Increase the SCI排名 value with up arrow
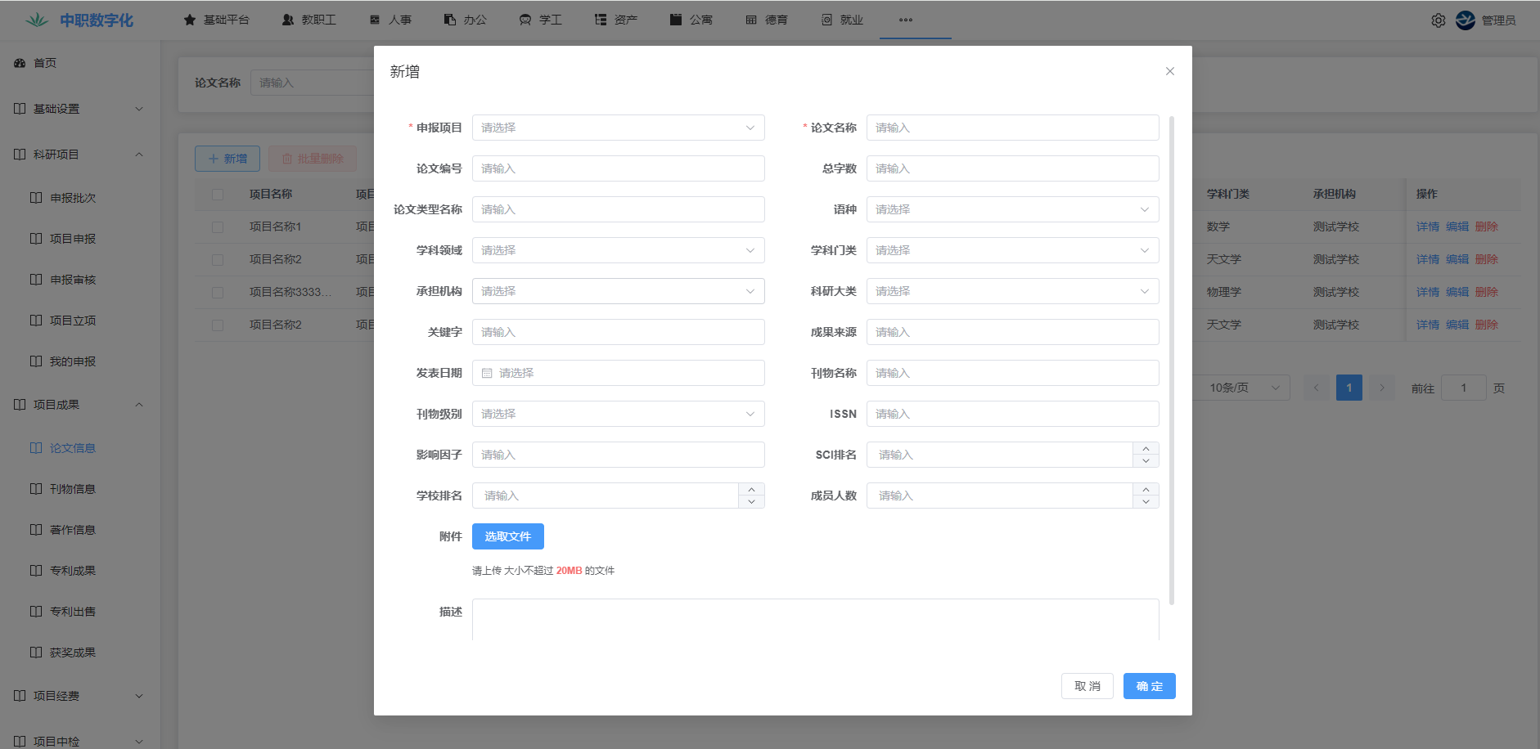The image size is (1540, 749). pyautogui.click(x=1146, y=448)
